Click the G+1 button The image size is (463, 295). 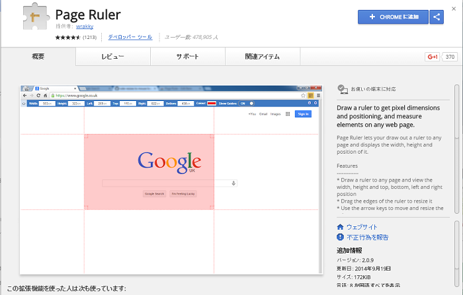pos(433,57)
